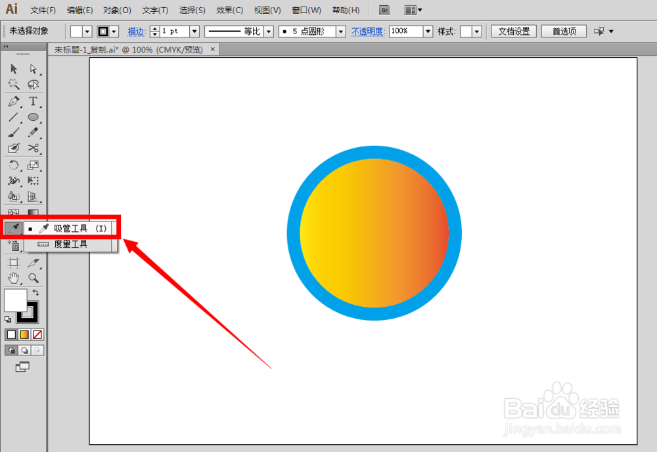The width and height of the screenshot is (657, 452).
Task: Open the 对象(O) menu
Action: pos(118,10)
